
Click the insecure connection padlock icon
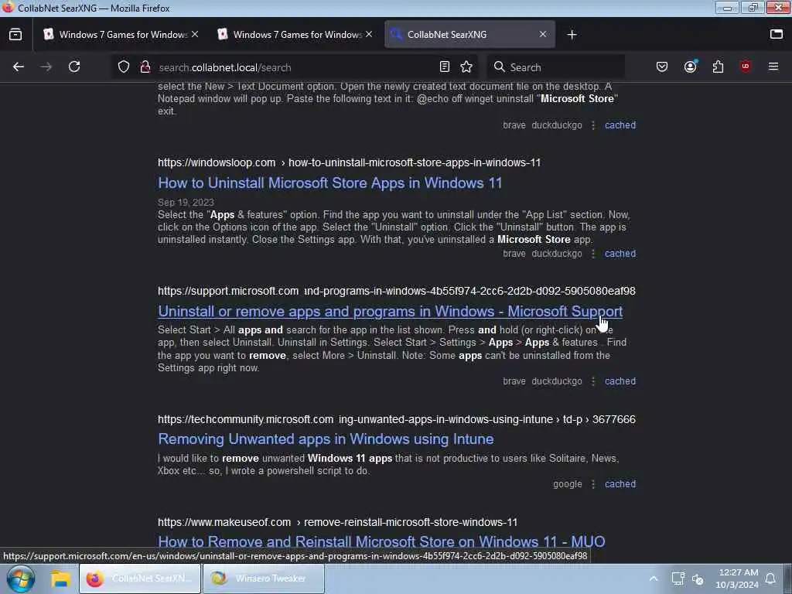click(145, 67)
